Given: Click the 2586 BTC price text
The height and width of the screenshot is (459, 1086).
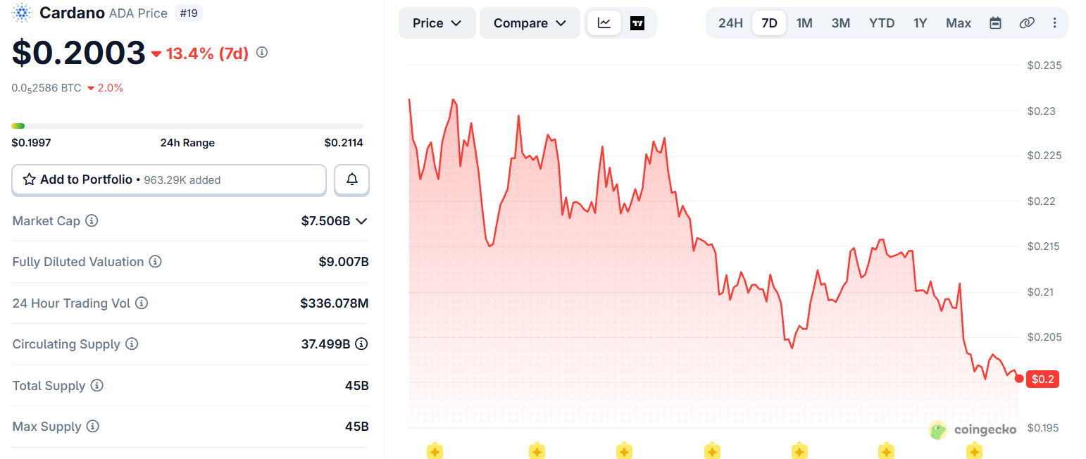Looking at the screenshot, I should [46, 88].
